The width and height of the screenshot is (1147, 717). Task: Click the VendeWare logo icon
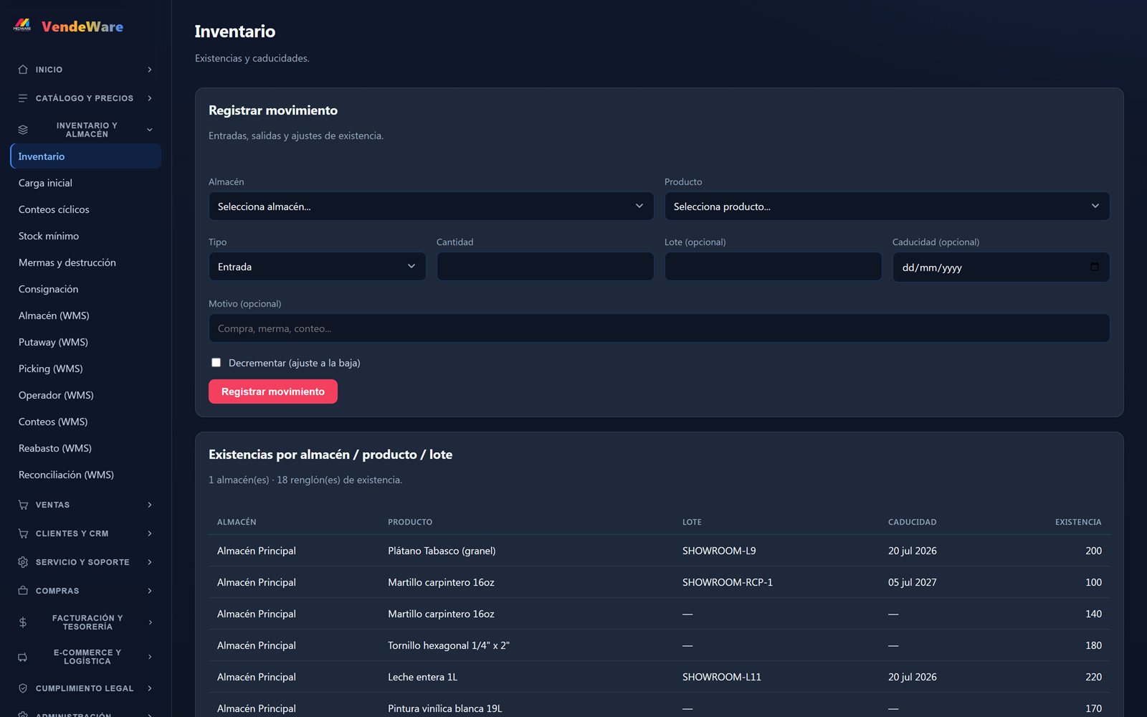pyautogui.click(x=22, y=26)
